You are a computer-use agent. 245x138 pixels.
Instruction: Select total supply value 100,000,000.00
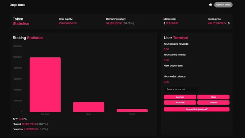click(x=67, y=23)
